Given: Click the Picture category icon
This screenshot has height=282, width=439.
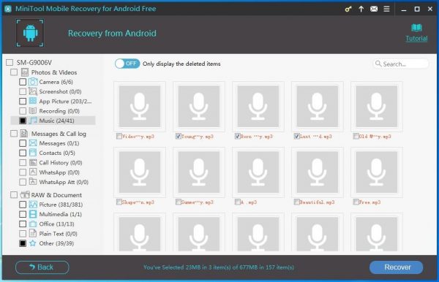Looking at the screenshot, I should [33, 205].
